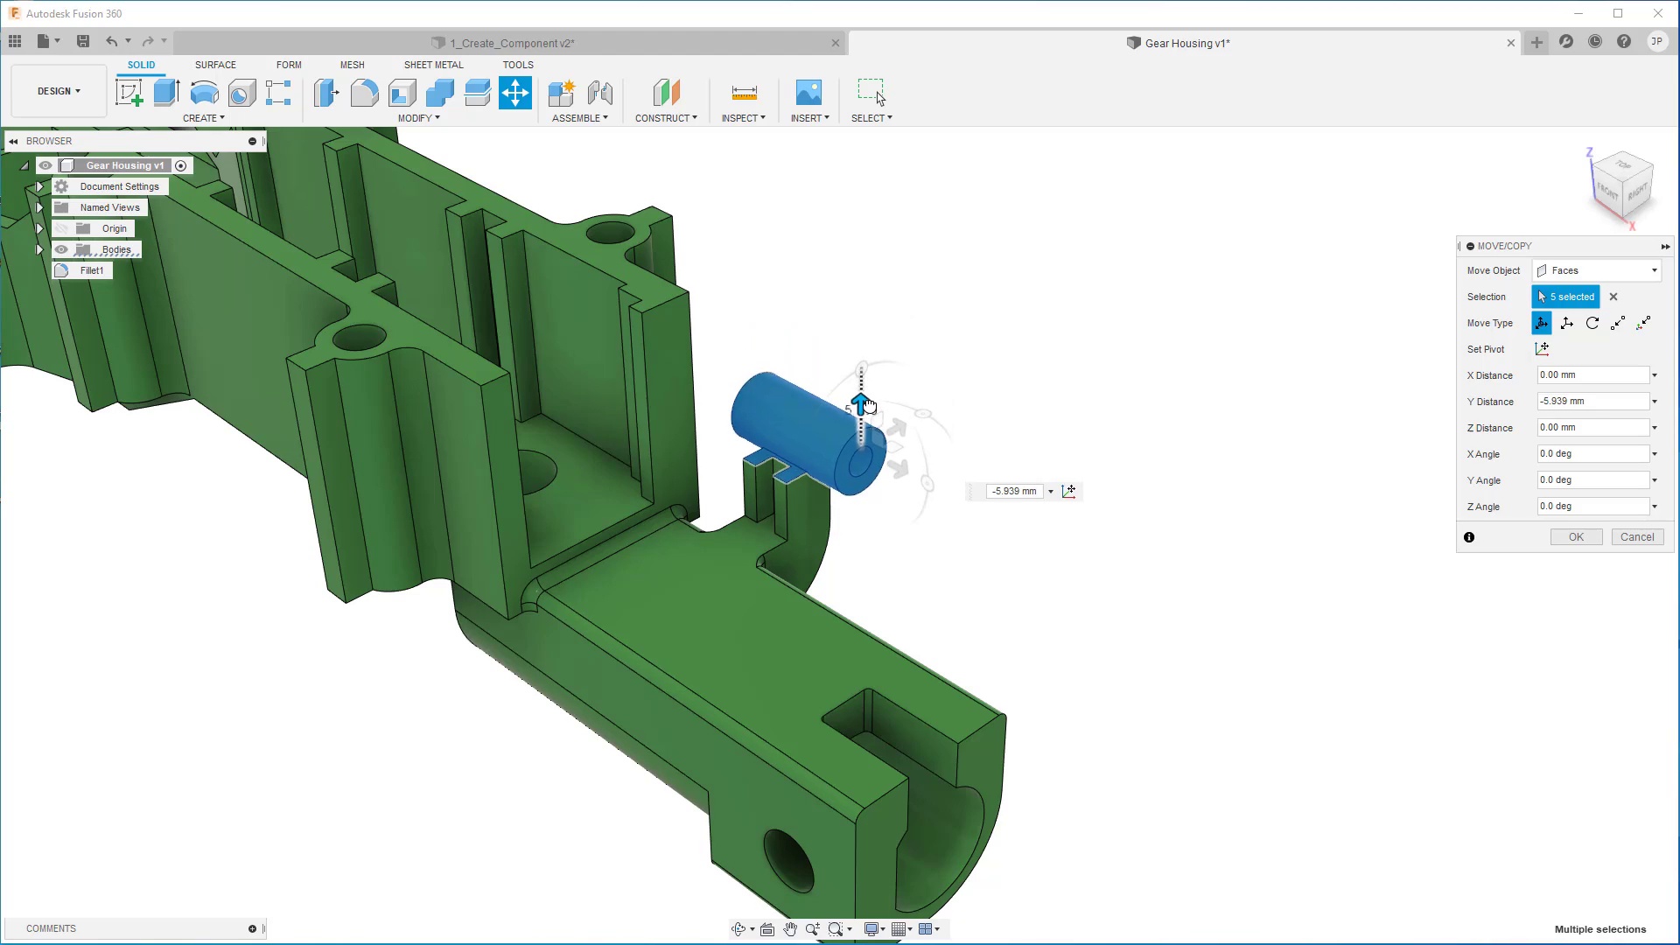This screenshot has height=945, width=1680.
Task: Switch to the SURFACE tab
Action: coord(216,65)
